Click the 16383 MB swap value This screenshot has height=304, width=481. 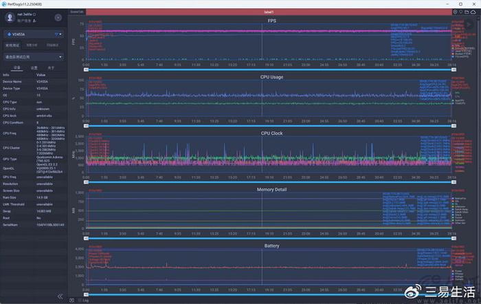[44, 211]
